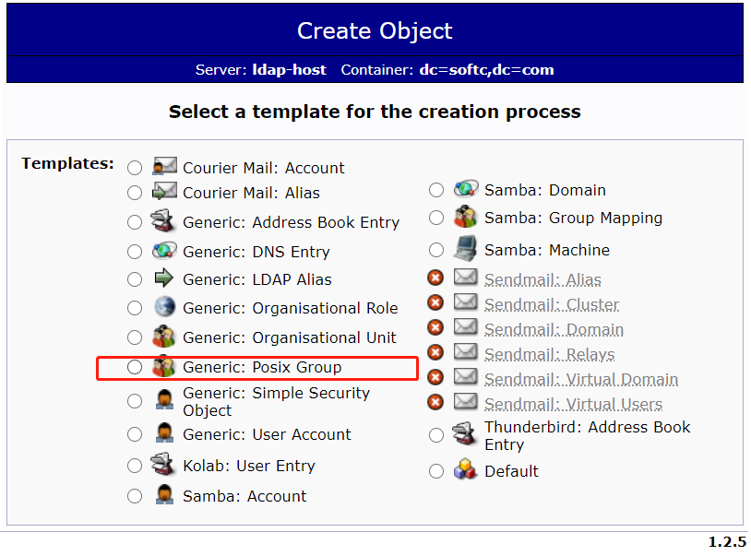Pick the Samba: Group Mapping radio button
The image size is (751, 556).
[436, 219]
